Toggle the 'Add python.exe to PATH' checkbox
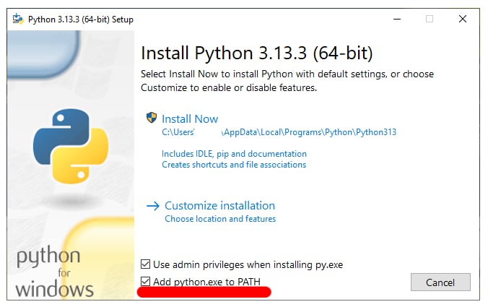This screenshot has width=488, height=307. tap(146, 281)
